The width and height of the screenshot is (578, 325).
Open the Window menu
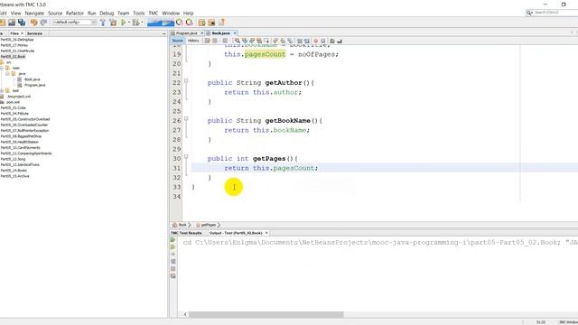(x=171, y=14)
